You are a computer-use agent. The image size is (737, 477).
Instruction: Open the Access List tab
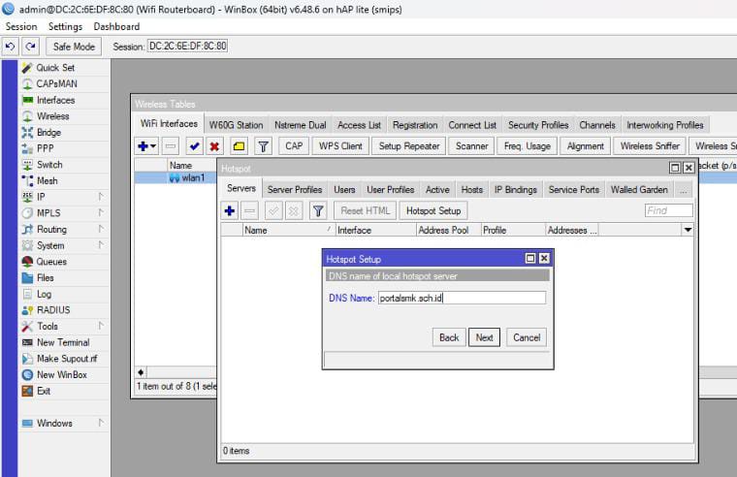click(359, 125)
